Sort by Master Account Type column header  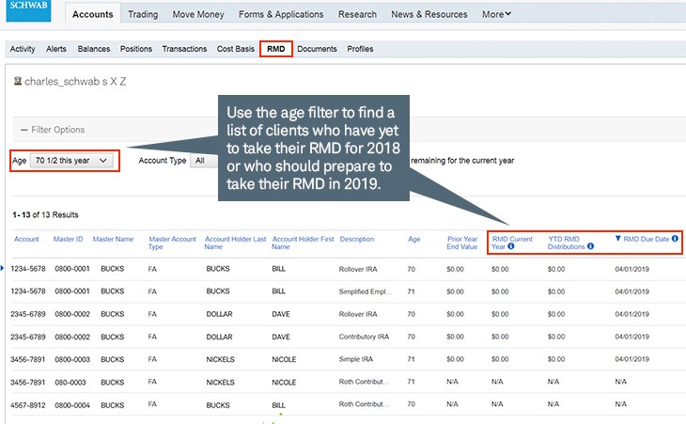172,243
